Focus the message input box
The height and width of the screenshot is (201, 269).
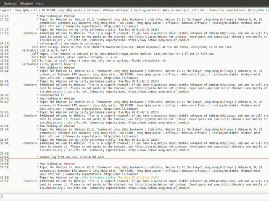pyautogui.click(x=135, y=197)
